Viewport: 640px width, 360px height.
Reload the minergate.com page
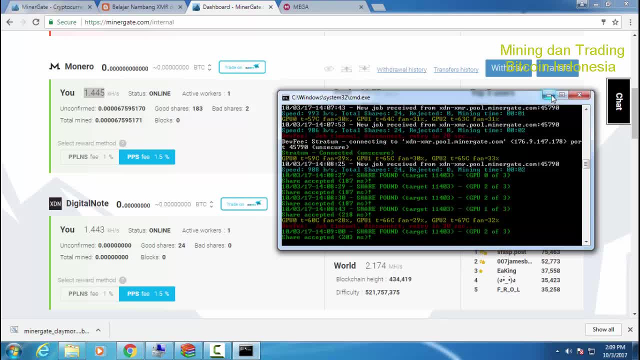tap(35, 22)
